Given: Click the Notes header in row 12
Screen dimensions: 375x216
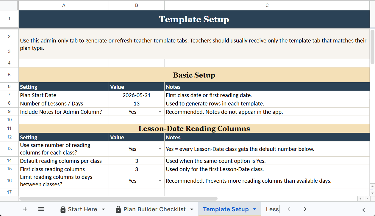Looking at the screenshot, I should (x=267, y=137).
